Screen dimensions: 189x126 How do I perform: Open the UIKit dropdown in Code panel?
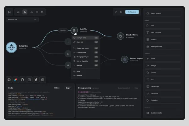[x=58, y=88]
